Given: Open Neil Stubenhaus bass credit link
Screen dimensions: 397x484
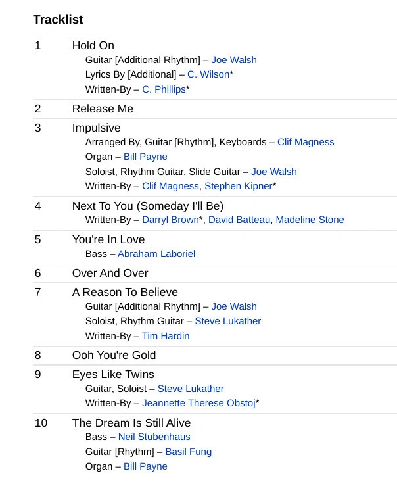Looking at the screenshot, I should pyautogui.click(x=154, y=437).
